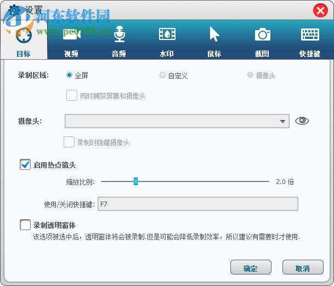Screen dimensions: 334x286
Task: Switch to the 截图 tab label
Action: pyautogui.click(x=262, y=54)
